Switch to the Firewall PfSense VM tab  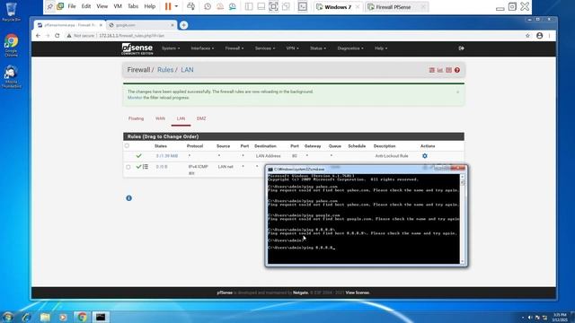(394, 7)
